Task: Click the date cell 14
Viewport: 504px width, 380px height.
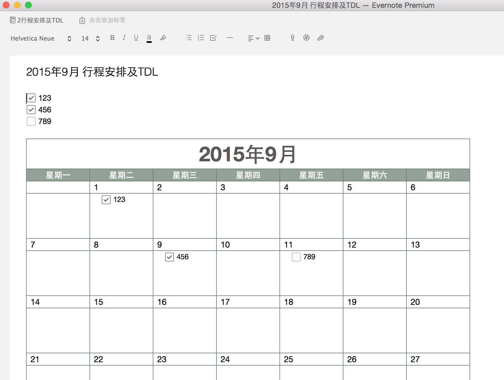Action: tap(58, 302)
